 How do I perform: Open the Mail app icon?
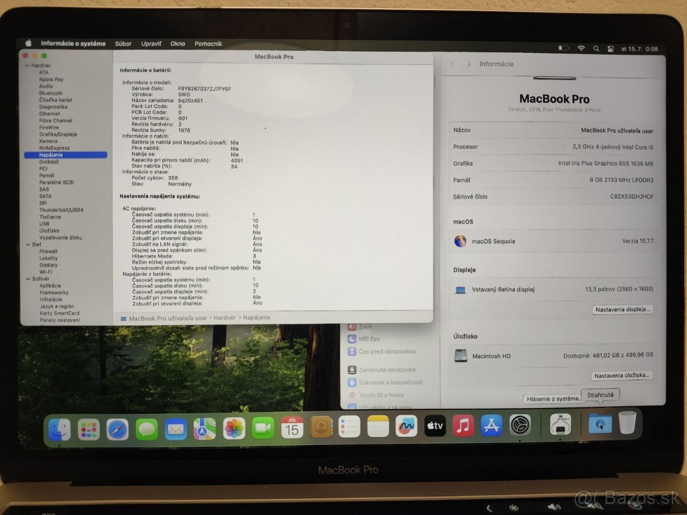[x=176, y=429]
